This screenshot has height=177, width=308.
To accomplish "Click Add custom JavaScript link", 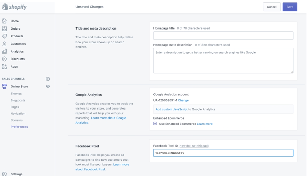I will [171, 109].
